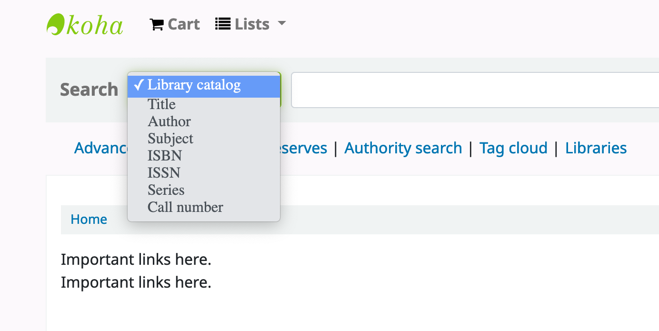The width and height of the screenshot is (659, 331).
Task: Open the Tag cloud link
Action: tap(513, 148)
